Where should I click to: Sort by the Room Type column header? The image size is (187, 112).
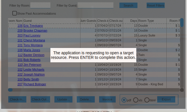pos(152,21)
